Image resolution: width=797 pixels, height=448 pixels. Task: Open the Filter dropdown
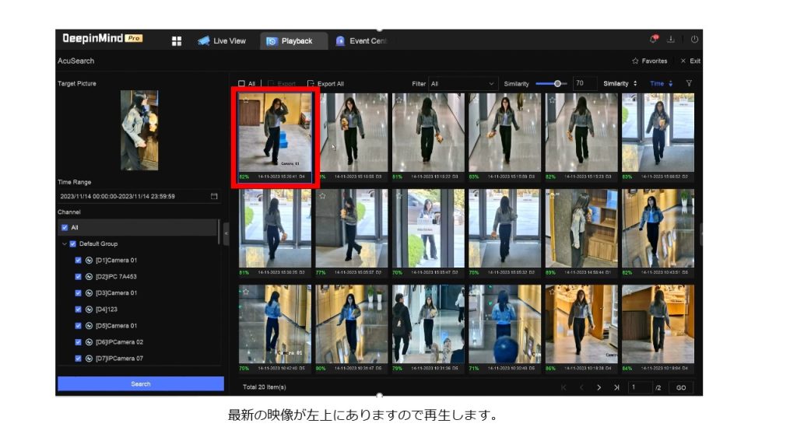click(463, 83)
